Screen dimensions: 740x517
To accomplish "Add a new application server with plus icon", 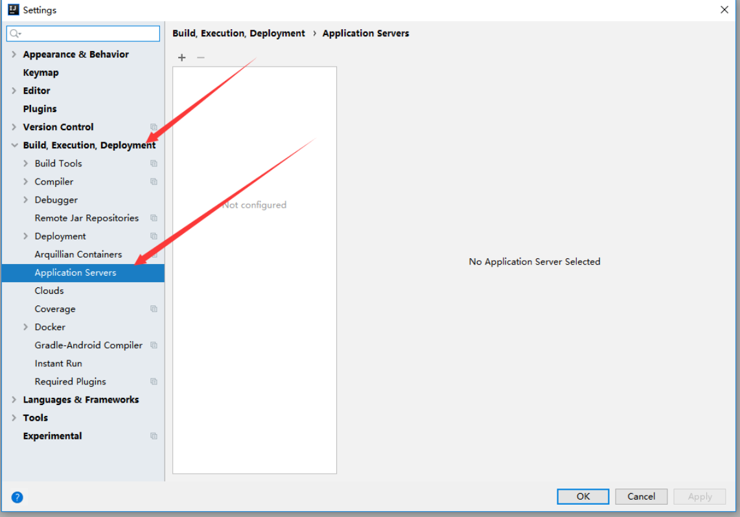I will [181, 58].
